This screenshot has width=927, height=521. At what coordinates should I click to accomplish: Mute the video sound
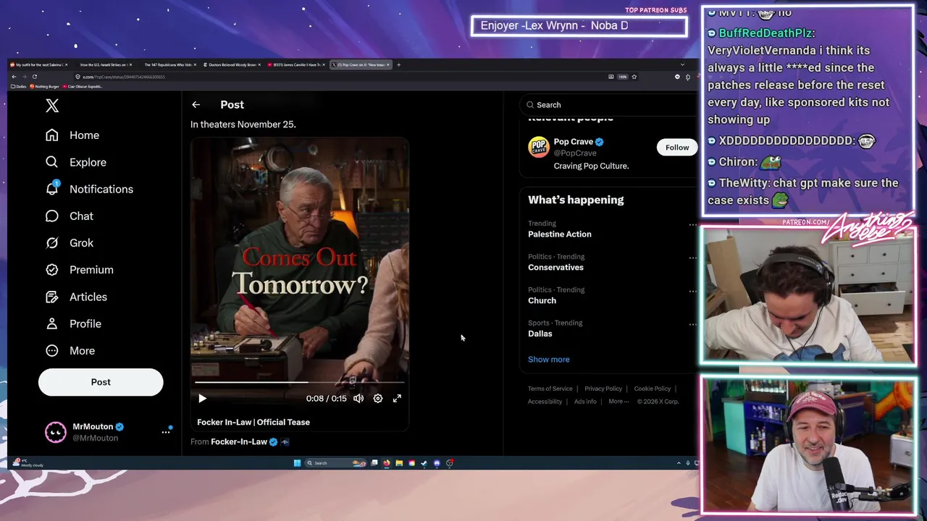358,398
